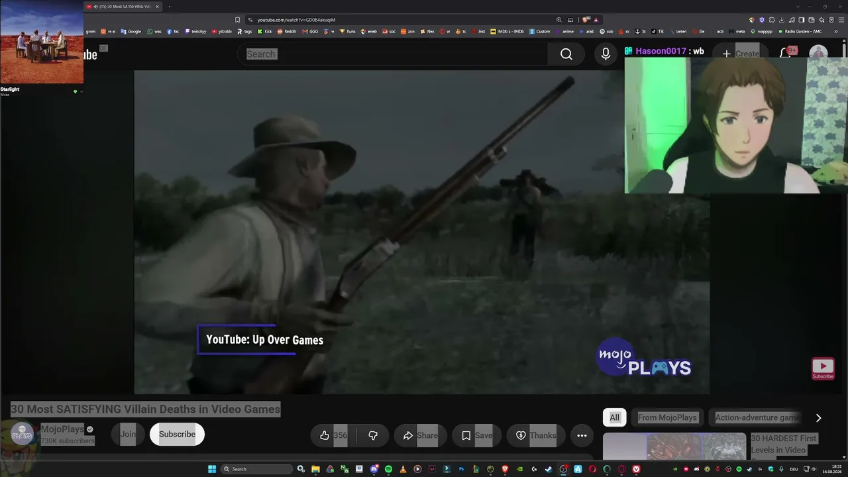Open VLC media player from taskbar
This screenshot has height=477, width=848.
click(x=403, y=469)
